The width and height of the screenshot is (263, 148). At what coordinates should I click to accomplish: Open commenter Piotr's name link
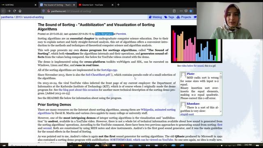[x=190, y=74]
